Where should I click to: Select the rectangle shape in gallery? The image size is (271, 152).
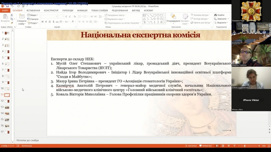(x=155, y=15)
